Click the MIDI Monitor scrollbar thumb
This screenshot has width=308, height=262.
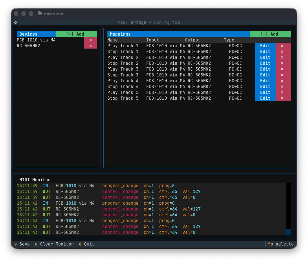288,232
